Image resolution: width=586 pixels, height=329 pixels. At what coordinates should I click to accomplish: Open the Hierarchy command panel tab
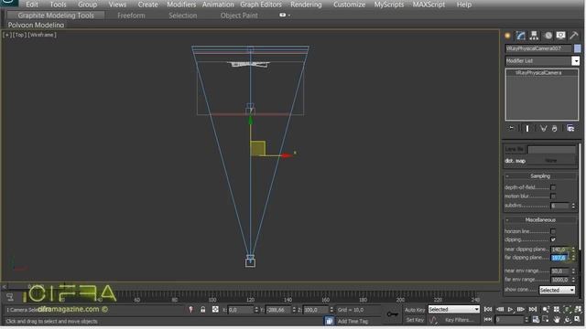tap(534, 36)
